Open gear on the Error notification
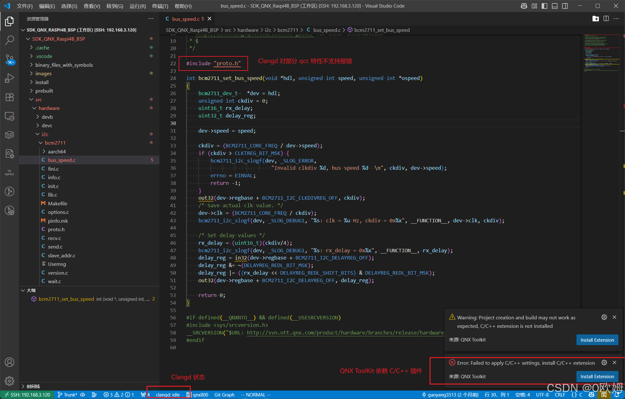 coord(604,362)
